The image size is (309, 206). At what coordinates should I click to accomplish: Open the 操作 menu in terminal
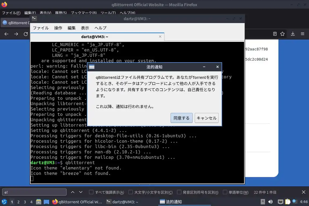click(58, 28)
